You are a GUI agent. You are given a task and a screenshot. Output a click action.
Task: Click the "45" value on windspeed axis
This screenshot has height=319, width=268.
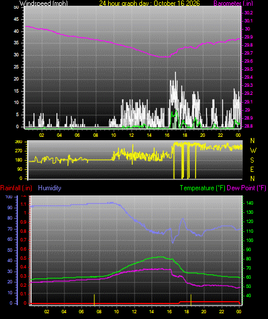click(x=16, y=20)
